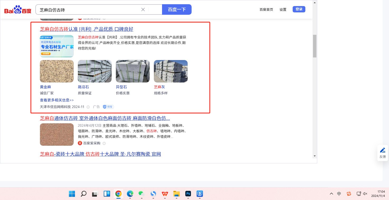Open result 芝麻白-瓷砖十大品牌 圣·凡尔赛陶瓷 官网
The width and height of the screenshot is (389, 200).
pos(100,154)
